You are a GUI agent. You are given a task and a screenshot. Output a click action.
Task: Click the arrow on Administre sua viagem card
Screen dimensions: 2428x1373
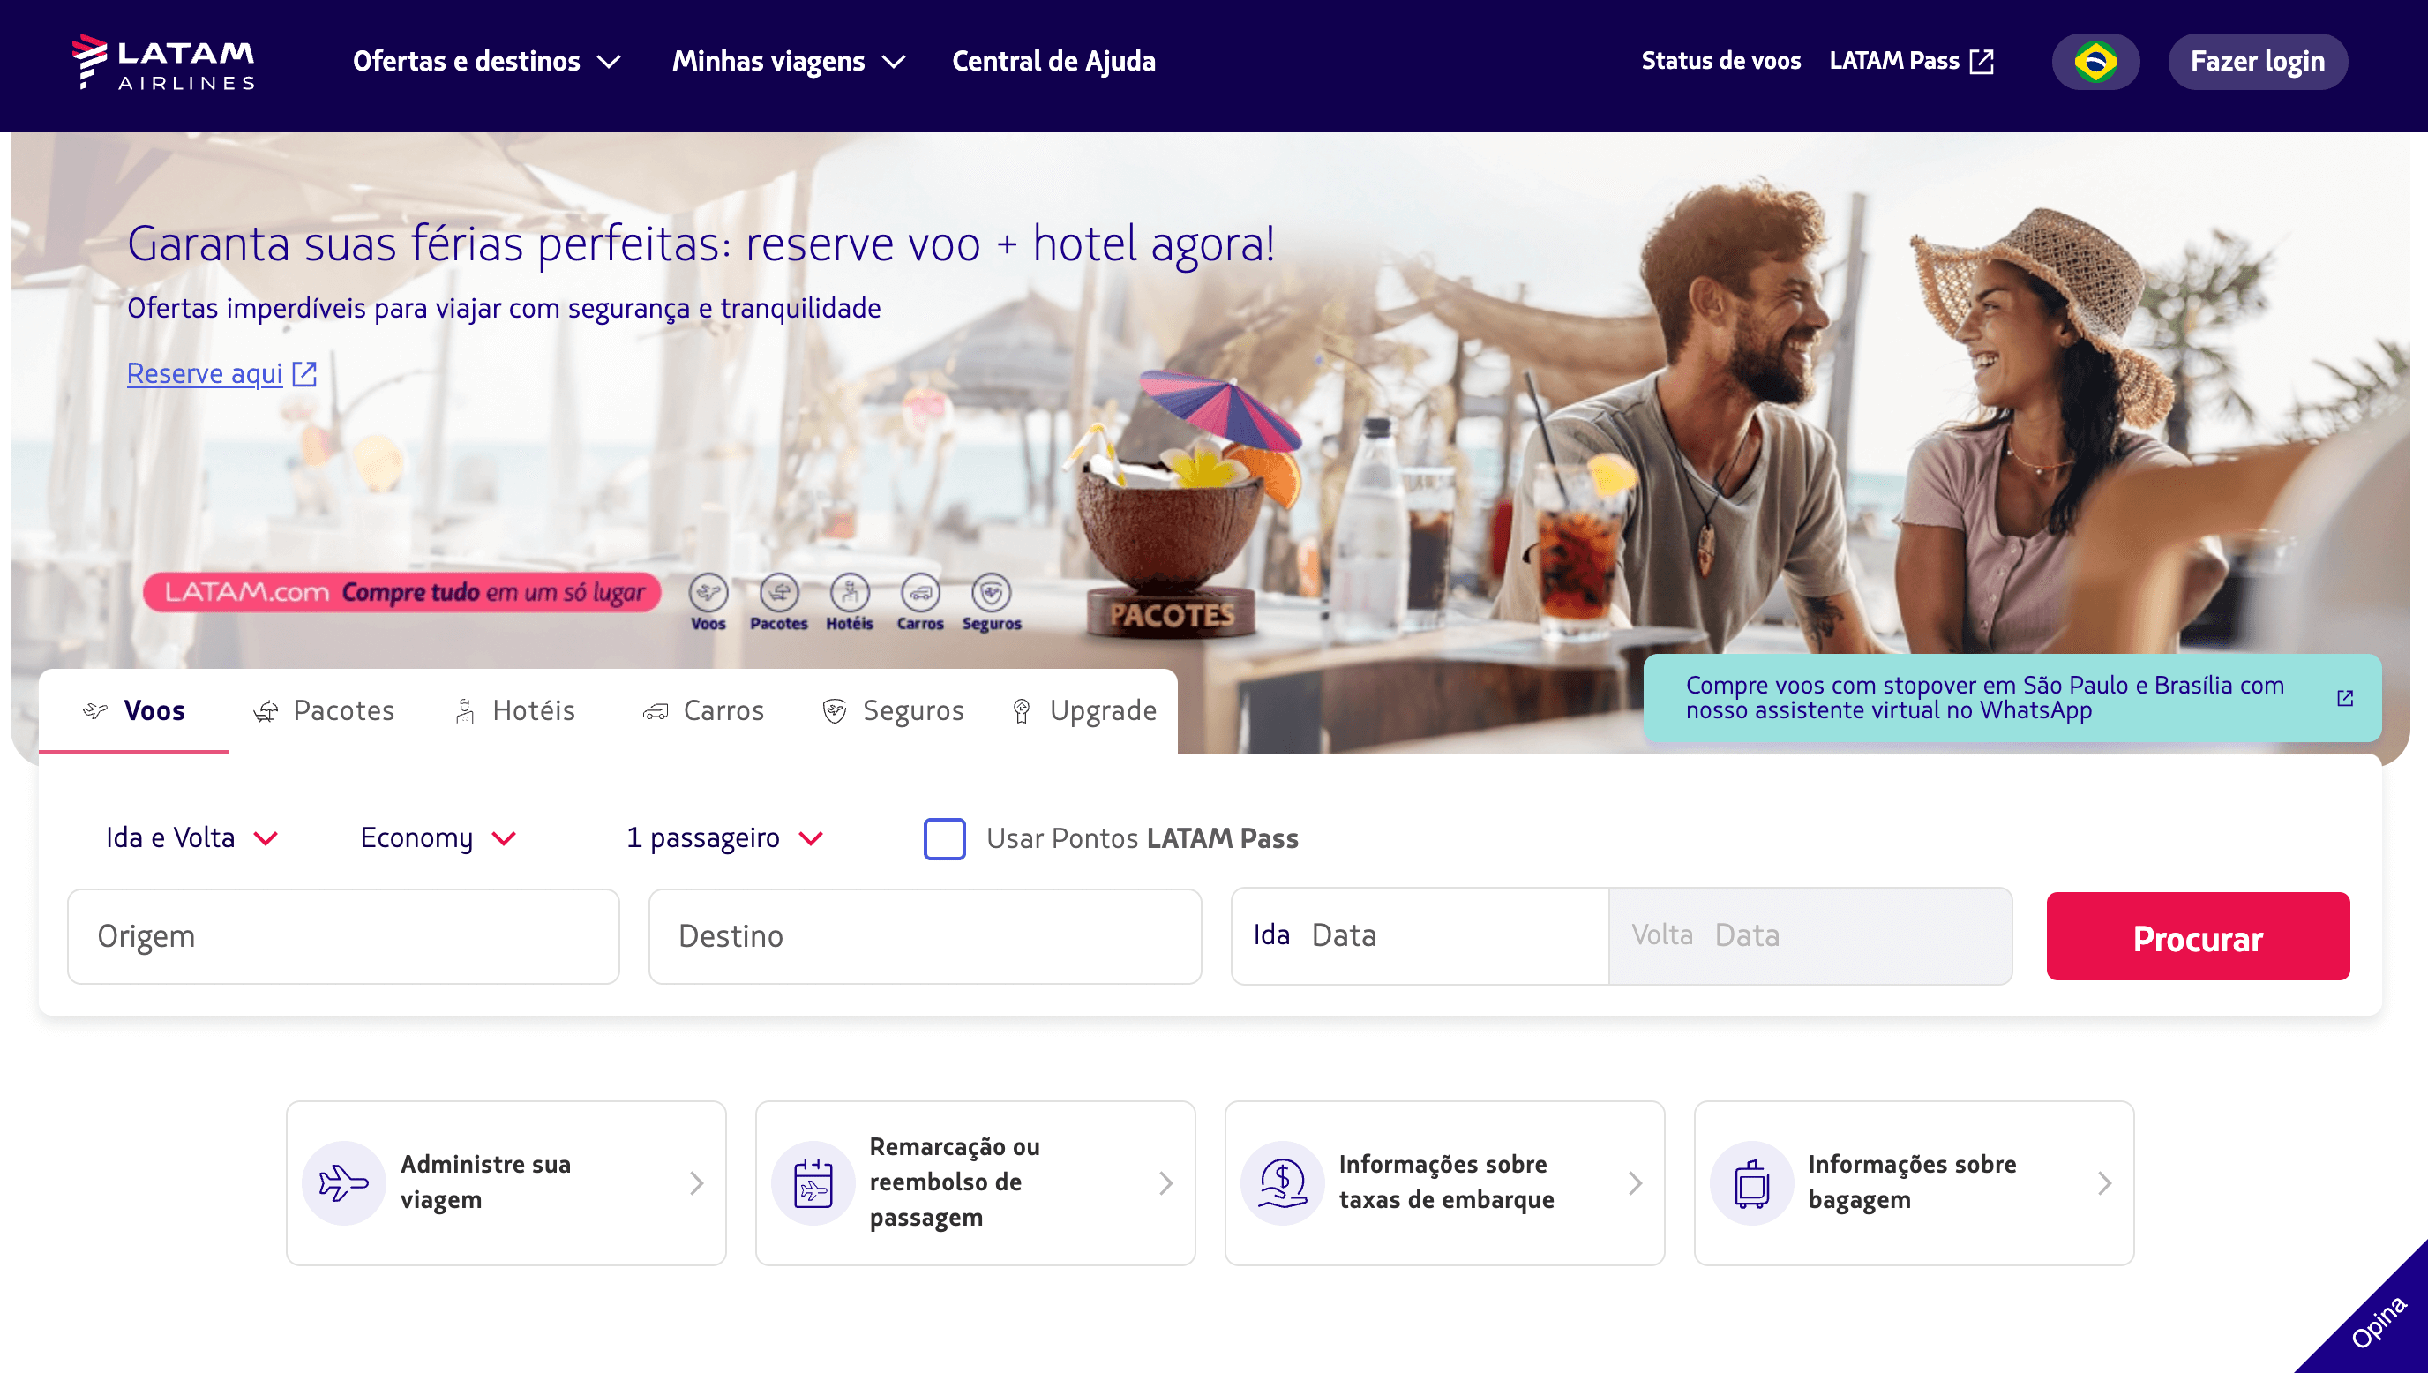coord(696,1183)
